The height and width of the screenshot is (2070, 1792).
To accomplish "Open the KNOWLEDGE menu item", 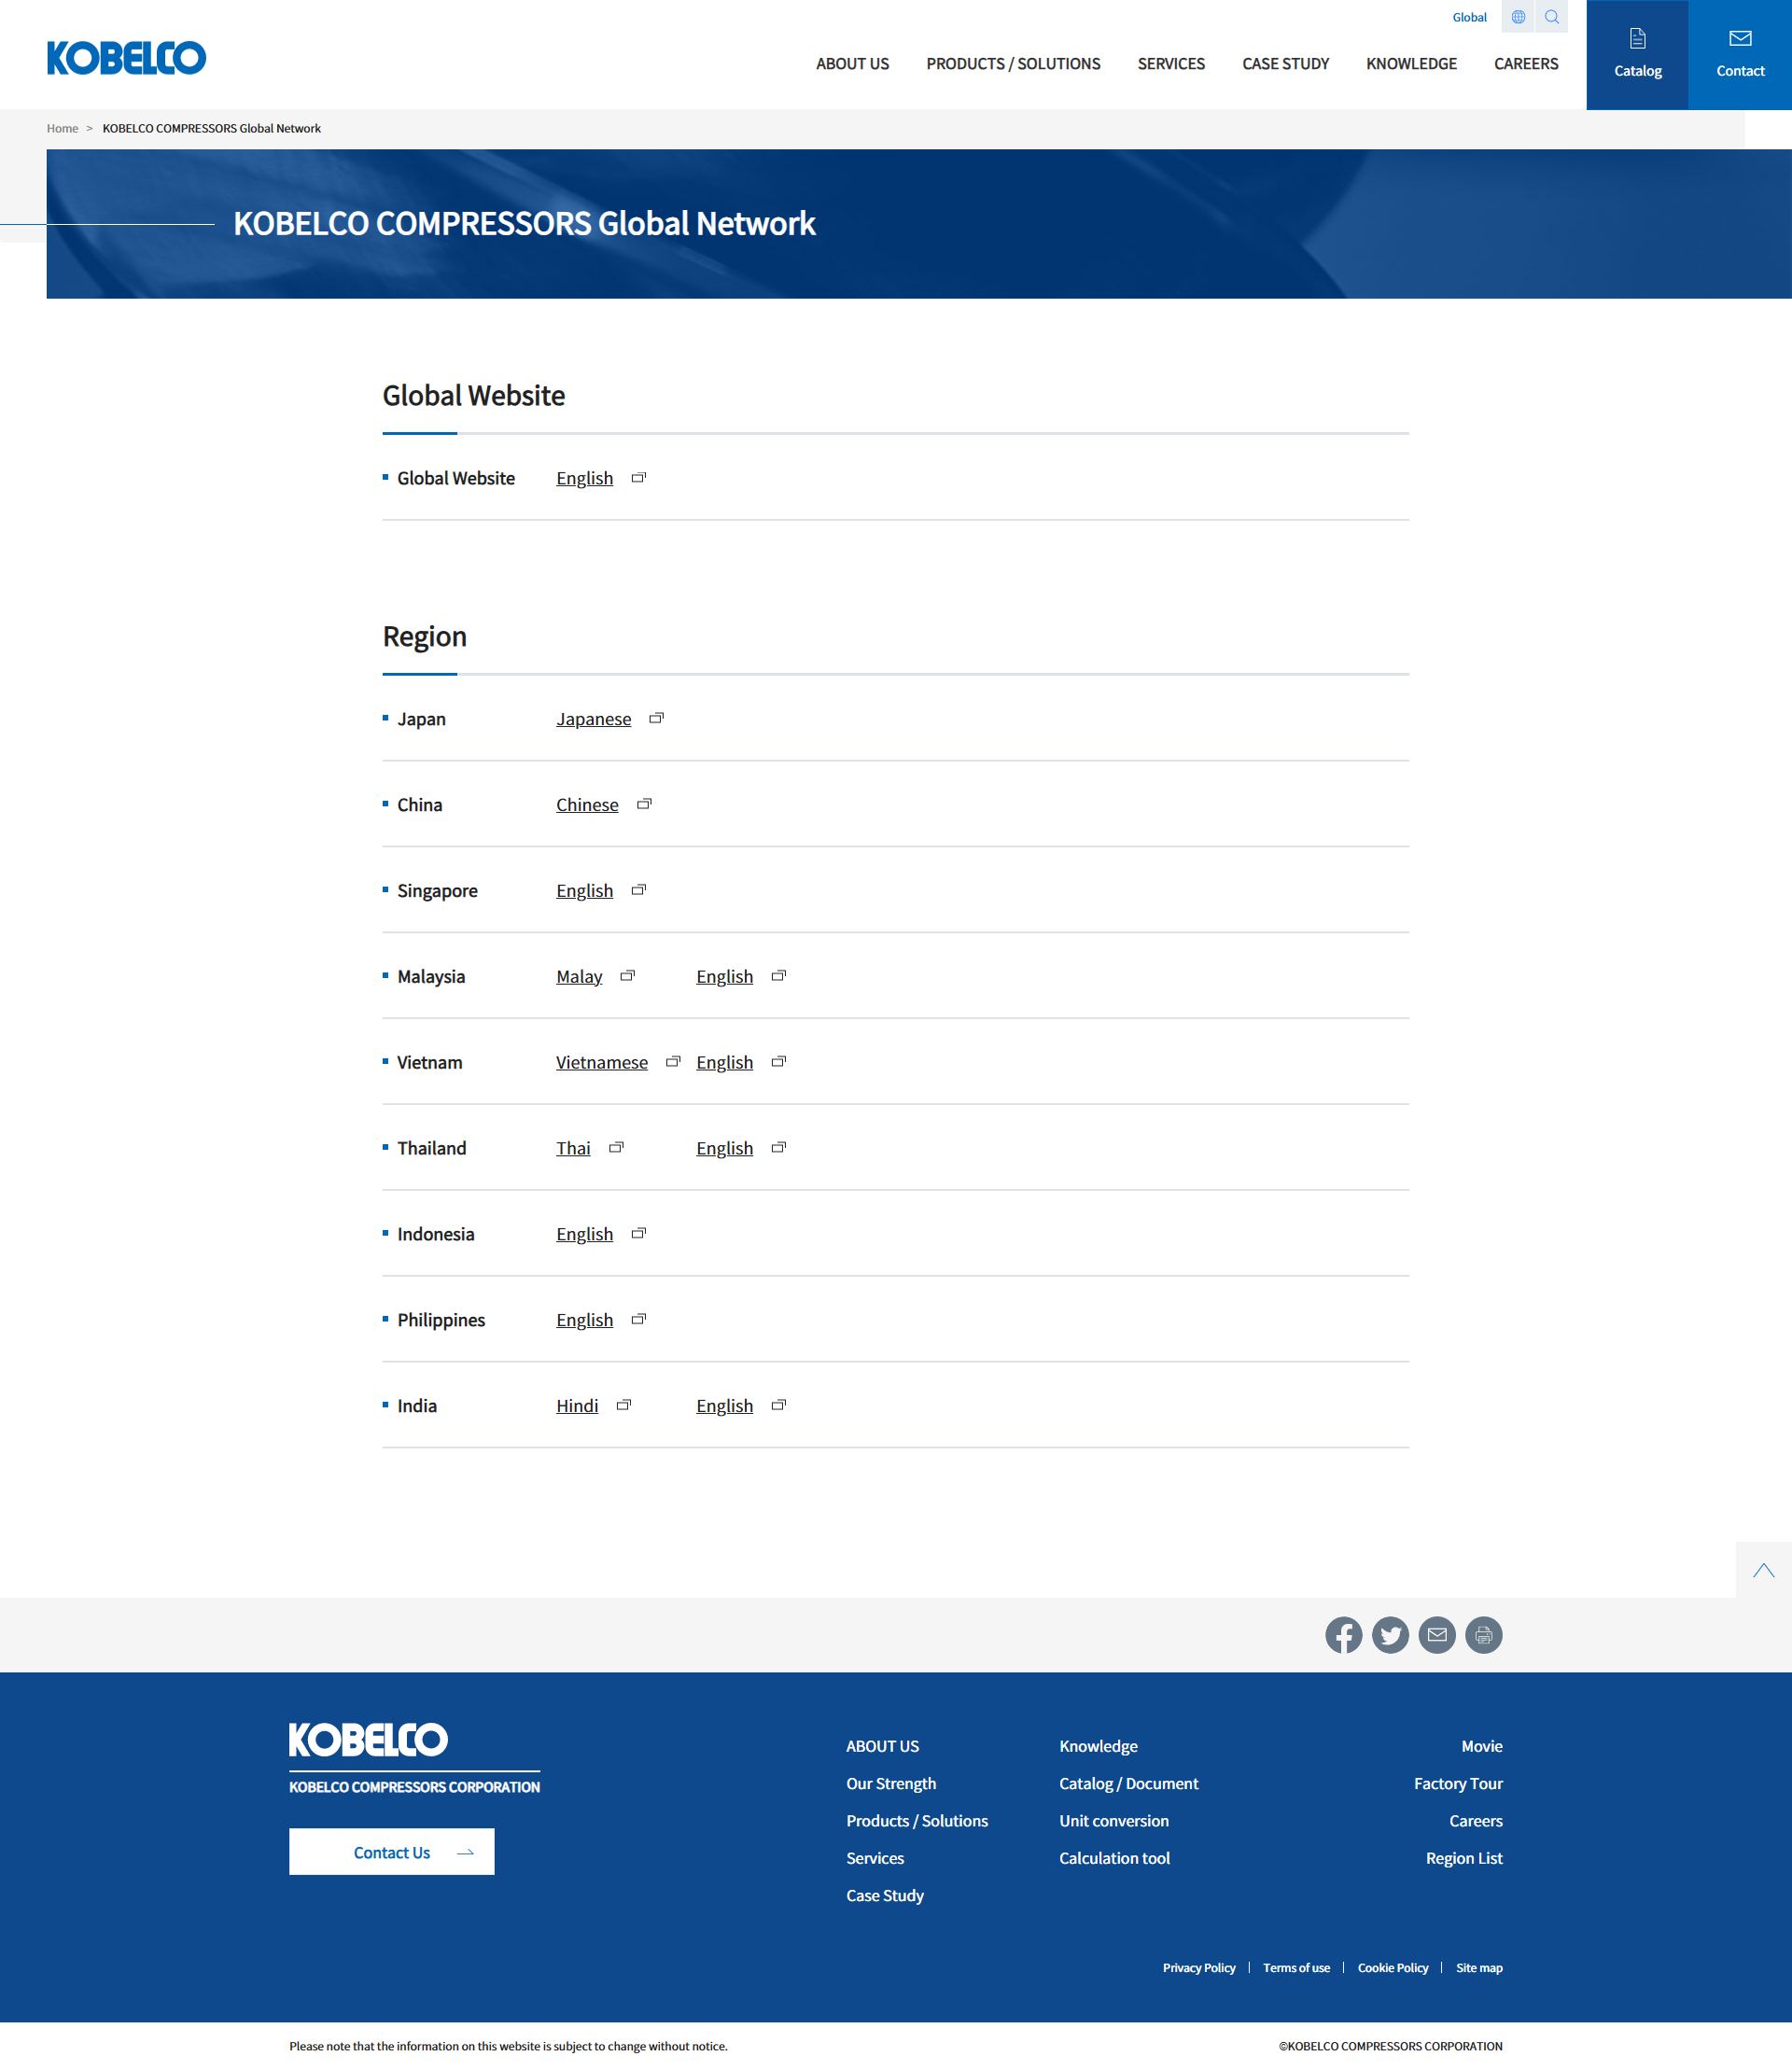I will [1410, 64].
